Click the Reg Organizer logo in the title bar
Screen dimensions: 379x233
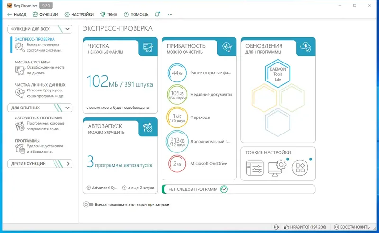pyautogui.click(x=9, y=5)
